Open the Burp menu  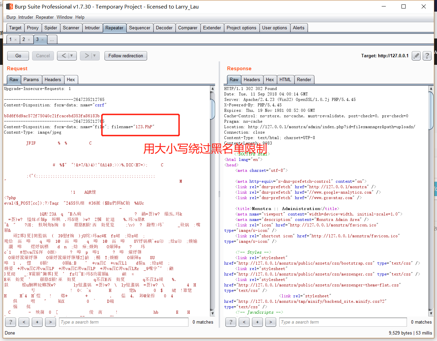pos(11,17)
